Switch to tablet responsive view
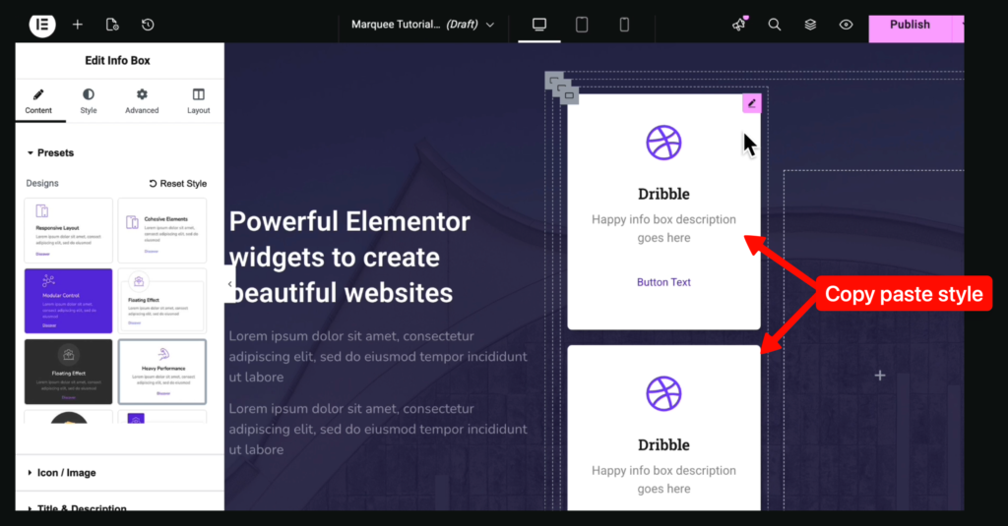Viewport: 1008px width, 526px height. tap(582, 25)
